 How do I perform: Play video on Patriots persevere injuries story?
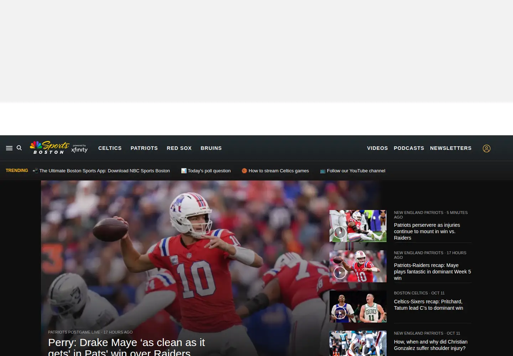[x=340, y=232]
